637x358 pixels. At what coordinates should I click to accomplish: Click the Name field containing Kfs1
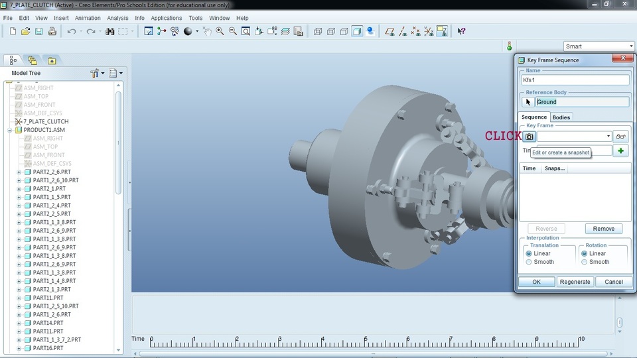click(x=575, y=80)
